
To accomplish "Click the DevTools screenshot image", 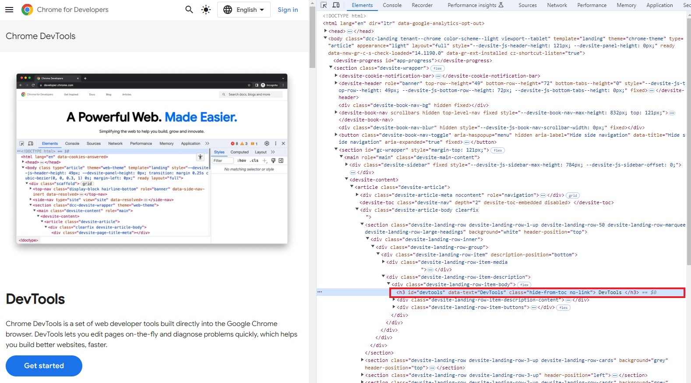I will pos(152,159).
